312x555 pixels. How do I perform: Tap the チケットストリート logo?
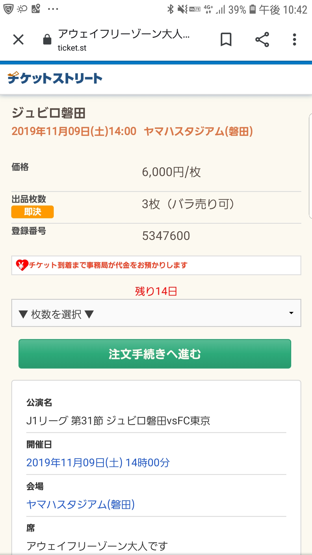tap(55, 78)
